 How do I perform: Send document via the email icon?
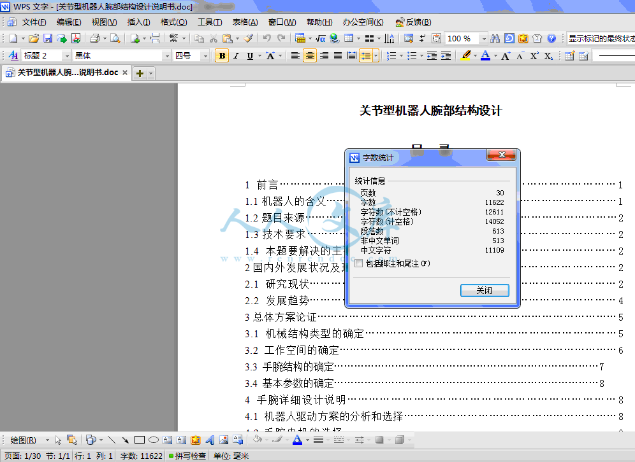coord(62,38)
